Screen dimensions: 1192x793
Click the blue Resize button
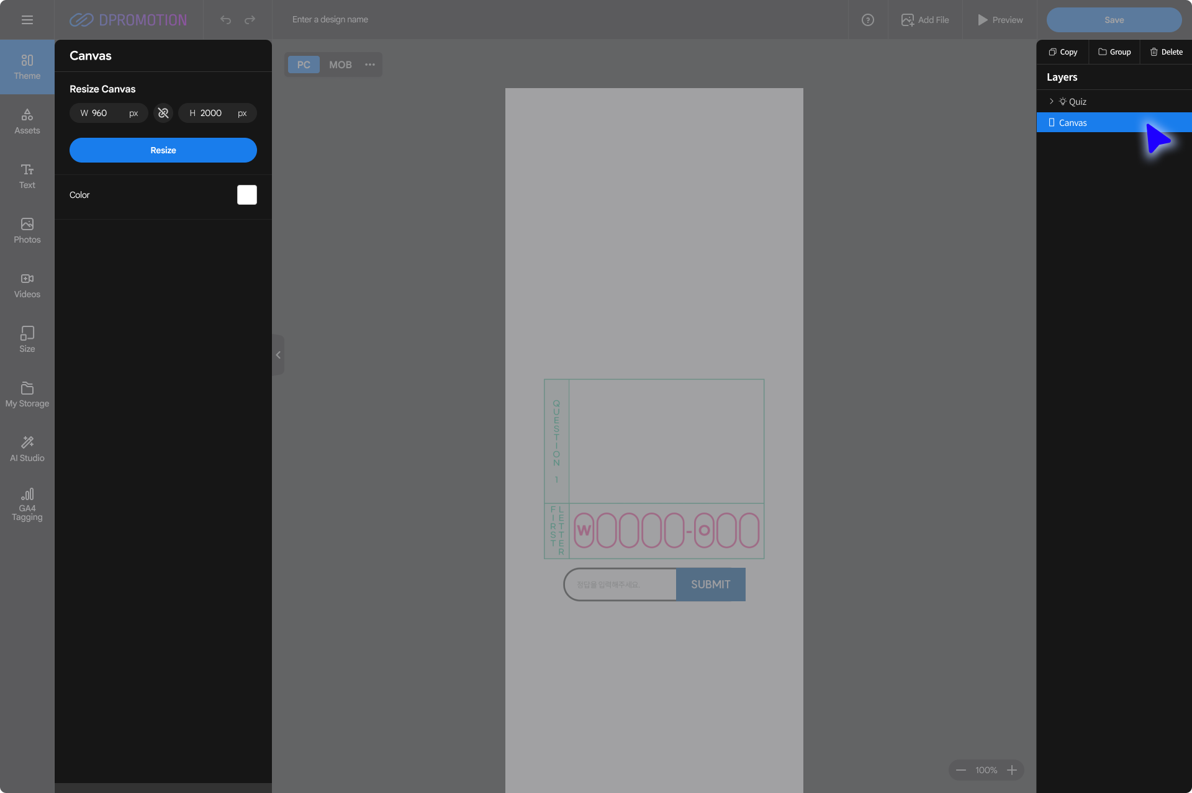pos(163,150)
